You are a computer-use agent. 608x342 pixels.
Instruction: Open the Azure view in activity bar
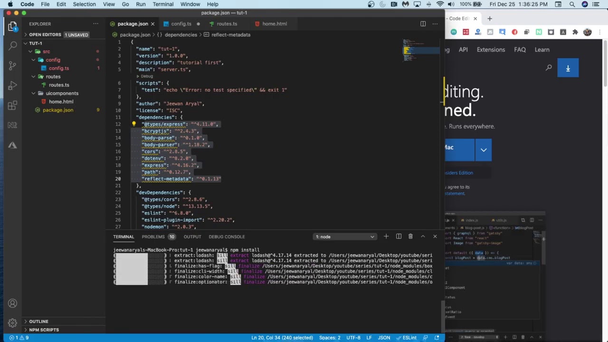12,145
